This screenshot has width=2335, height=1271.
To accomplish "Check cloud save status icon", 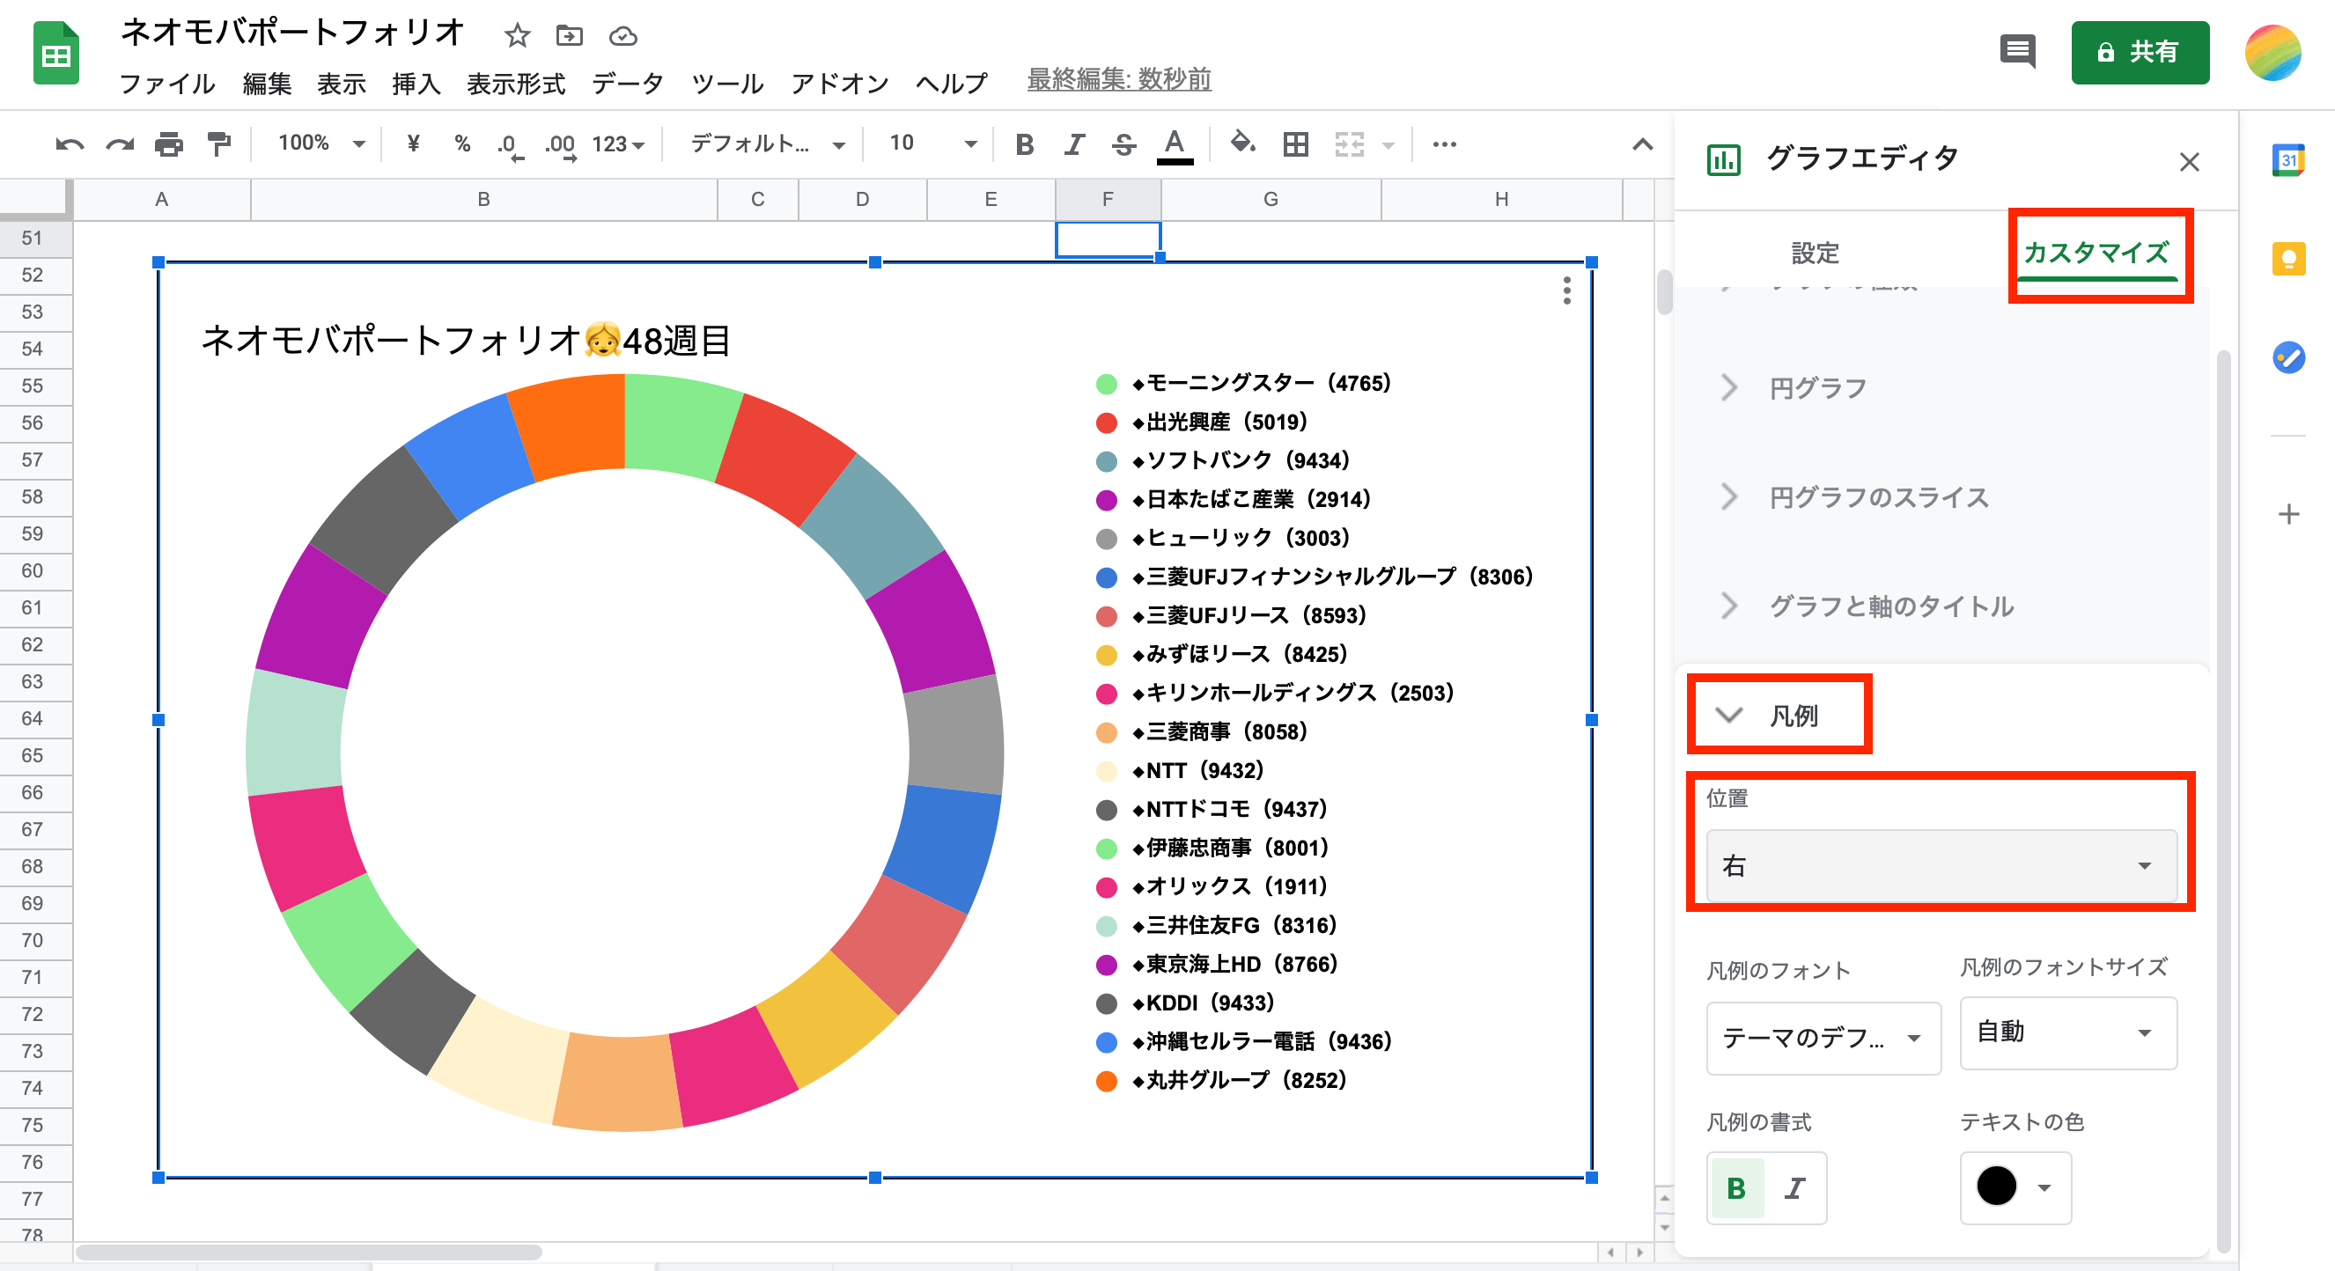I will pyautogui.click(x=622, y=36).
